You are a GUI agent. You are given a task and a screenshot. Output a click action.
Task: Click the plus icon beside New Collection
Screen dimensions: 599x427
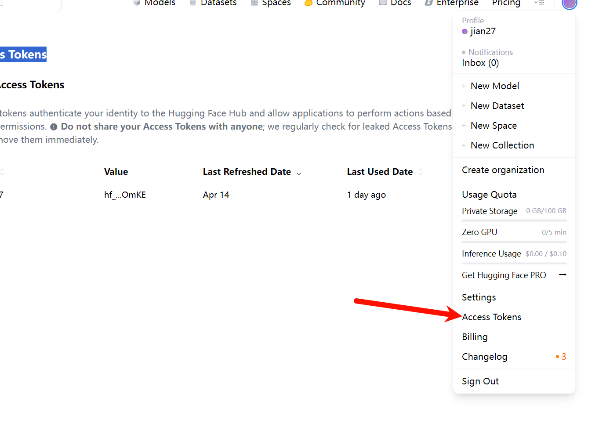point(464,145)
